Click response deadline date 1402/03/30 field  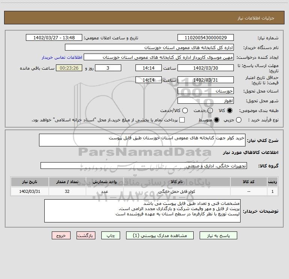tap(206, 68)
